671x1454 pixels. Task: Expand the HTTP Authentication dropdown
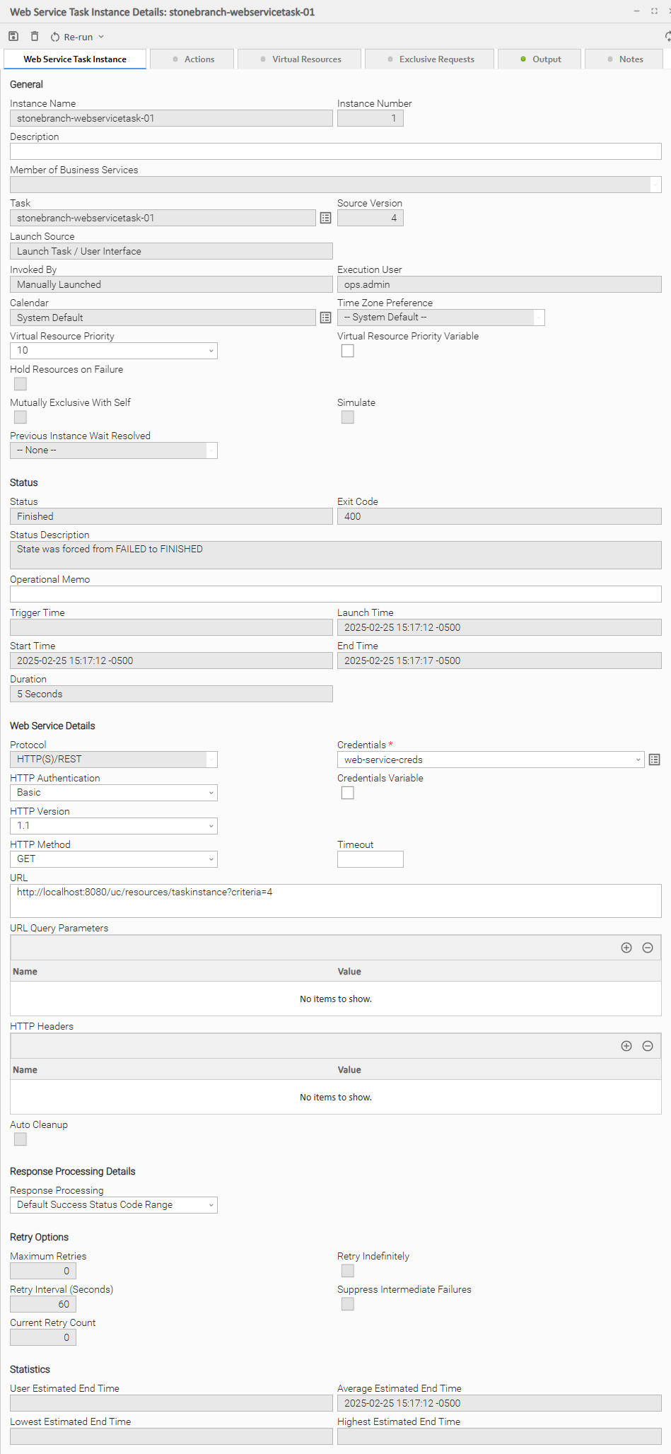pos(114,793)
